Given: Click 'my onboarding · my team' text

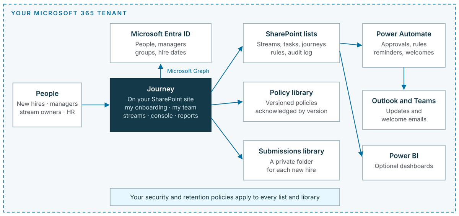Looking at the screenshot, I should 161,107.
